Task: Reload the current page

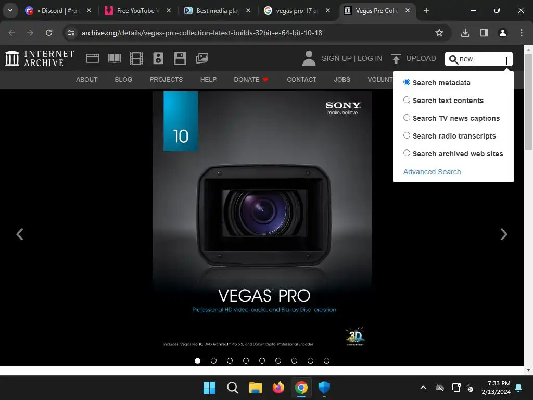Action: click(x=49, y=33)
